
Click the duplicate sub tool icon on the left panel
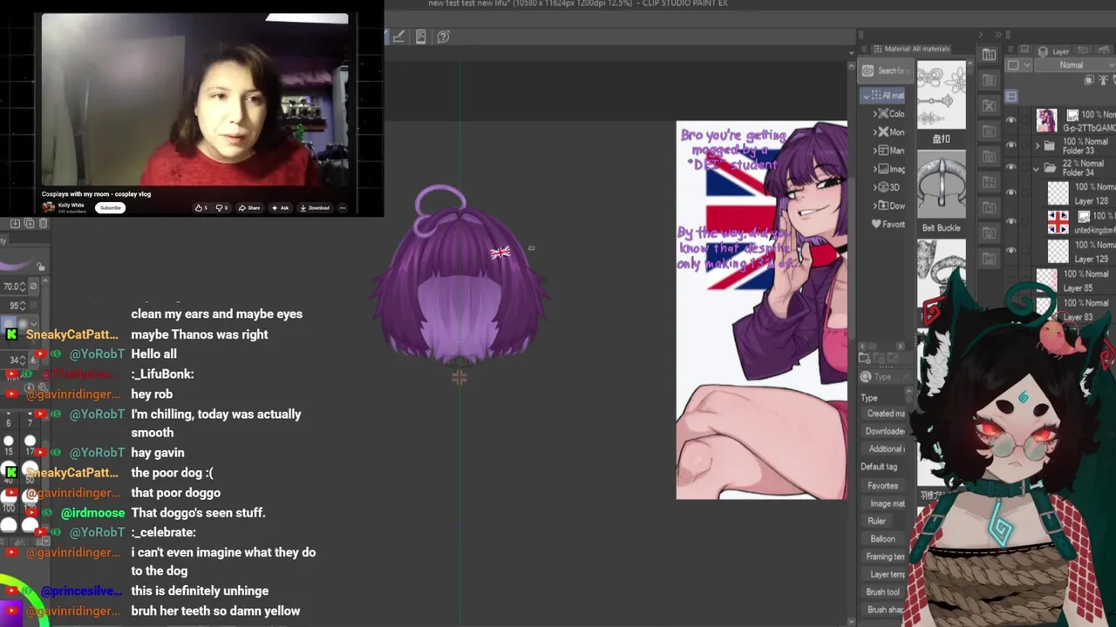pyautogui.click(x=29, y=224)
